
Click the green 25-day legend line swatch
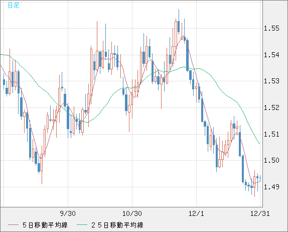click(82, 225)
